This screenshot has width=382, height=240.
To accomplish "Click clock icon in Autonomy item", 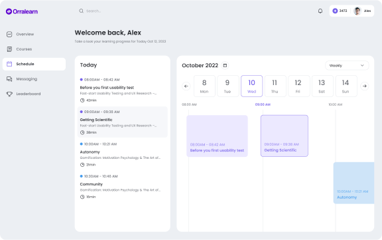I will click(x=82, y=165).
